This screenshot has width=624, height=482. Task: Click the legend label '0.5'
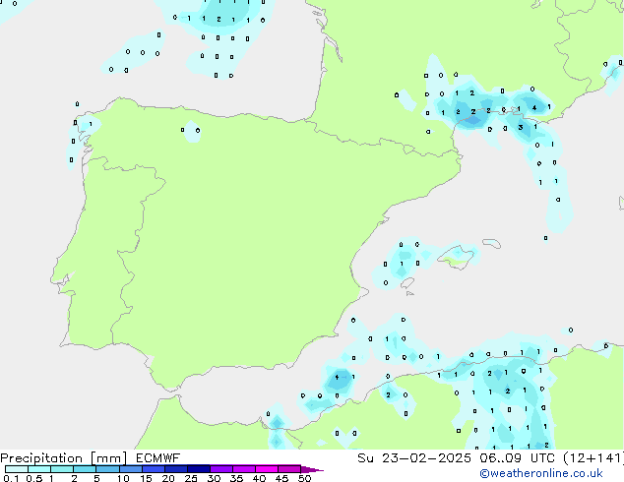point(33,478)
